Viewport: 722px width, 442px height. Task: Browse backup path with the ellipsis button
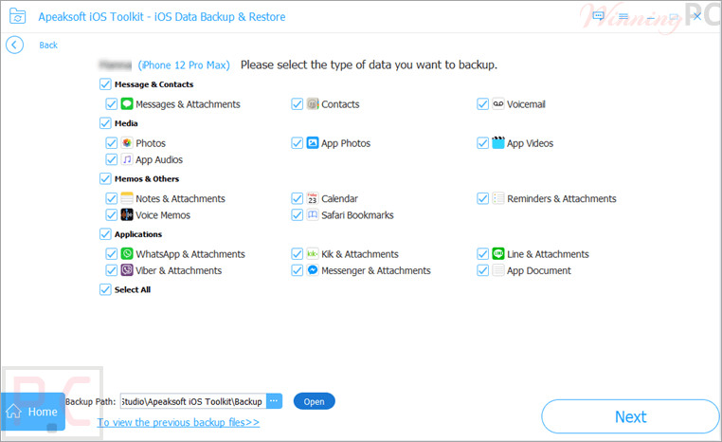(274, 401)
